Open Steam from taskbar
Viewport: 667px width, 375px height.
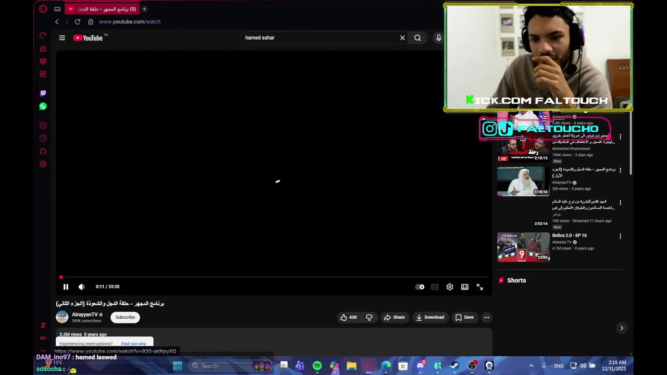click(x=454, y=366)
